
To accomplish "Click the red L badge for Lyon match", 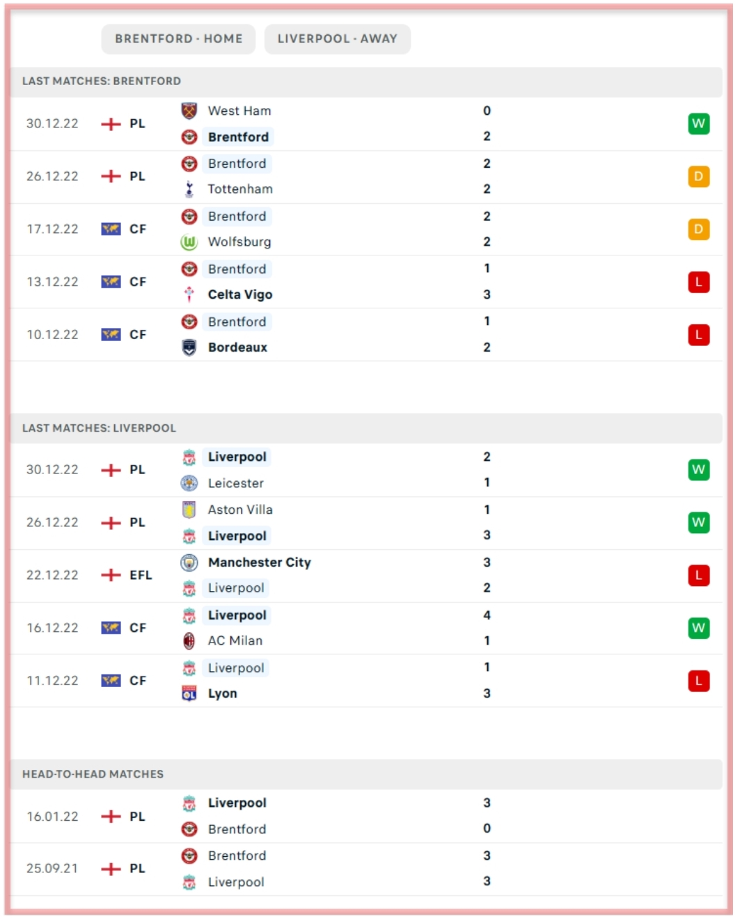I will pyautogui.click(x=698, y=681).
